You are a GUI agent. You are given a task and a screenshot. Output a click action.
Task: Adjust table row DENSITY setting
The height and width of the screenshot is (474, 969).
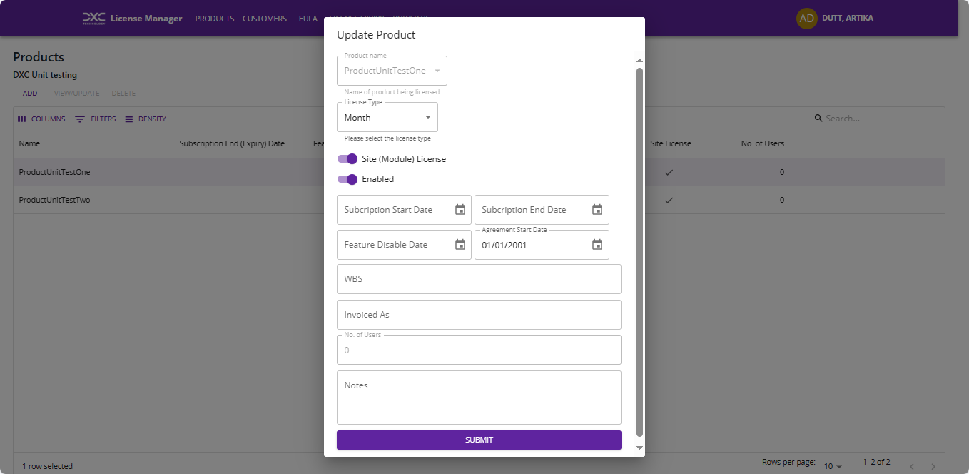click(x=130, y=118)
